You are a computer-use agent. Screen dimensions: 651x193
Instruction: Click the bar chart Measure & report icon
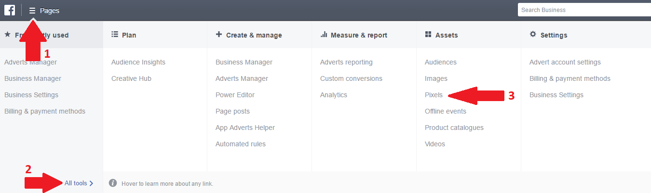pyautogui.click(x=324, y=35)
